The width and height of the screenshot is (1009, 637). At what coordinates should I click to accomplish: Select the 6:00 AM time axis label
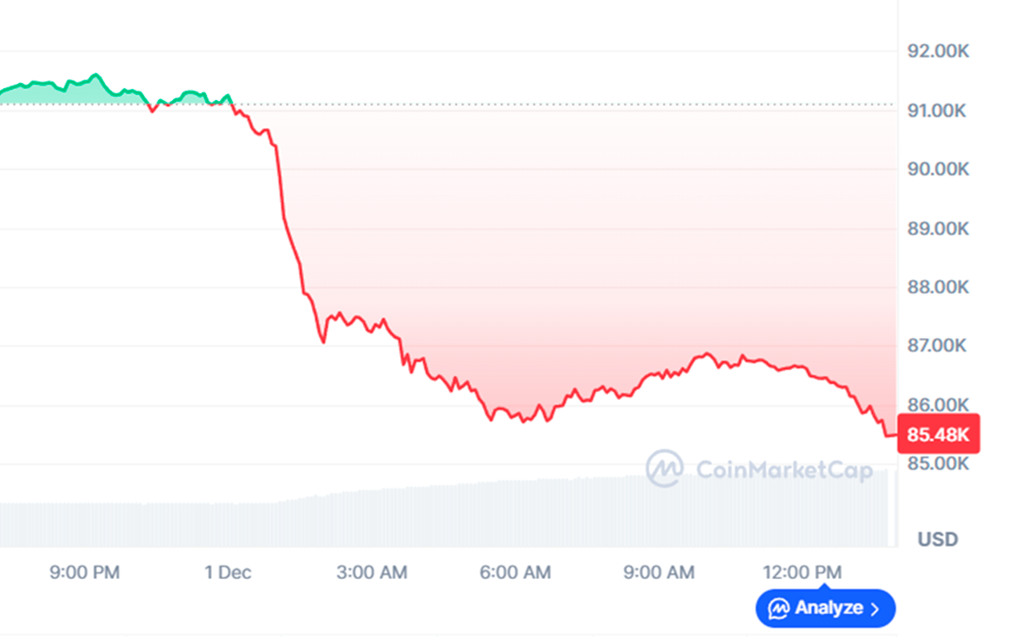[x=514, y=572]
